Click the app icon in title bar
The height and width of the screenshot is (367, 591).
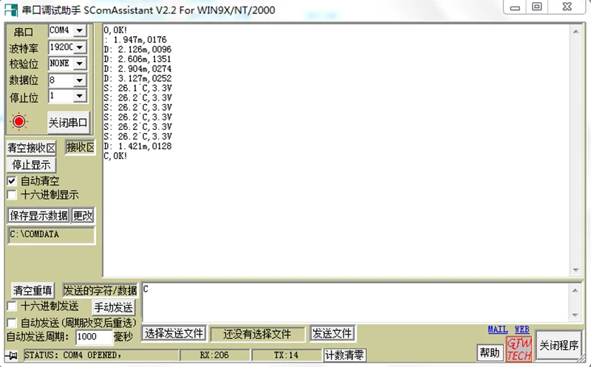[x=10, y=10]
